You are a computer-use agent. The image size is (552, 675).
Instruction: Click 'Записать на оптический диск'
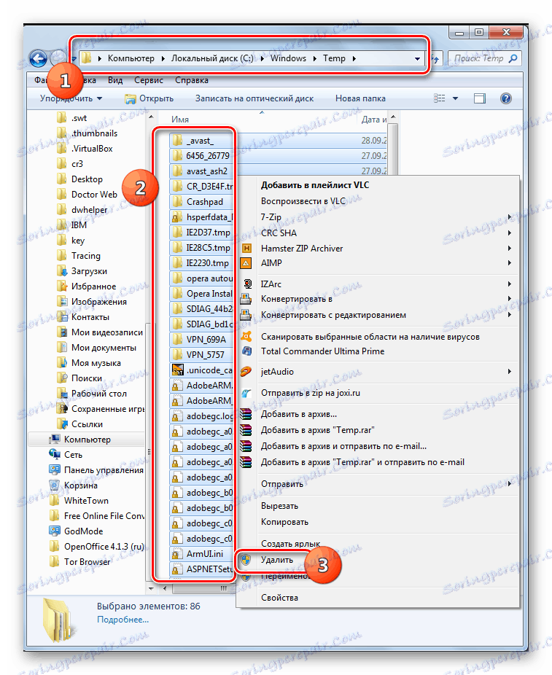click(x=254, y=98)
